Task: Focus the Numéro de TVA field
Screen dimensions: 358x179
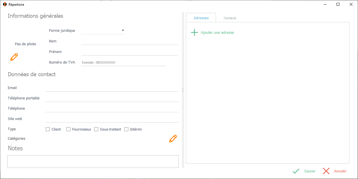Action: click(123, 62)
